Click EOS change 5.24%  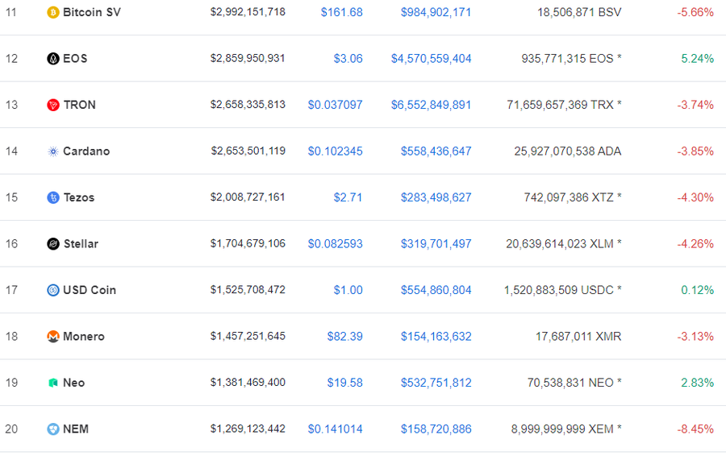pos(697,59)
